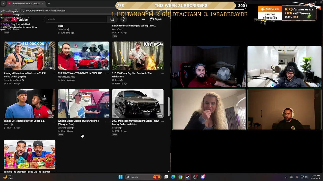Open the Quadrant channel link

(x=62, y=29)
